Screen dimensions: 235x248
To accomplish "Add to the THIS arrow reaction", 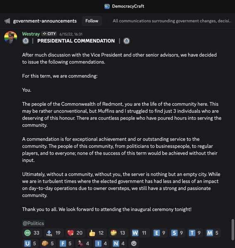I will coord(54,233).
